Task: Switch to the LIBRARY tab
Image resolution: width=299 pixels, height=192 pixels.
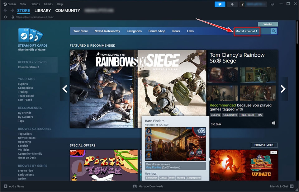Action: 43,11
